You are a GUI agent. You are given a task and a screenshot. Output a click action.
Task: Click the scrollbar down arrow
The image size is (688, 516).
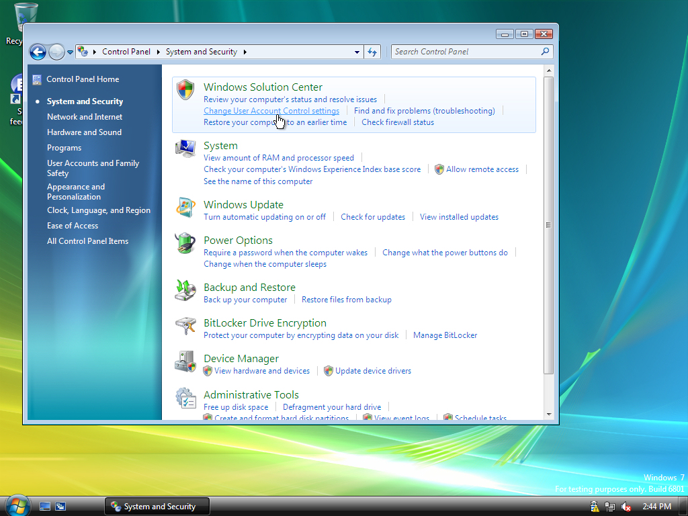tap(548, 414)
